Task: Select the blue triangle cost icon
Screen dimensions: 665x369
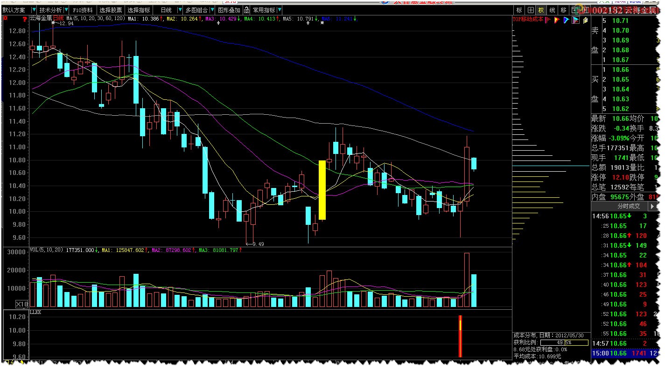Action: tap(566, 20)
